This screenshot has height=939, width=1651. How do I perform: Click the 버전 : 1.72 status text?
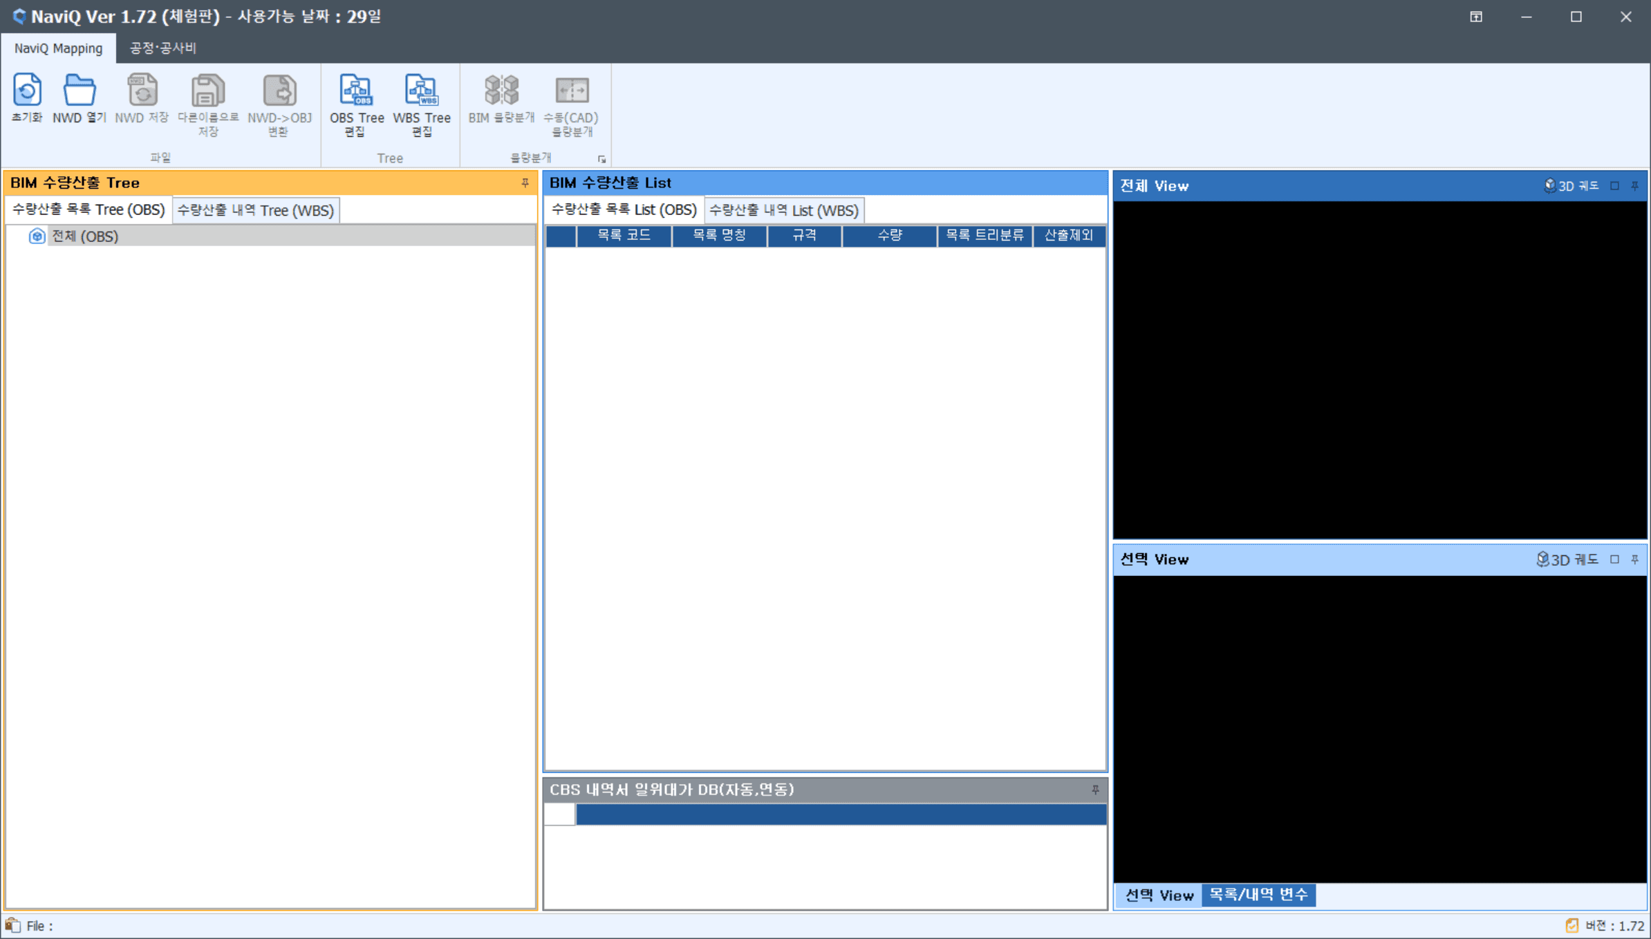click(1615, 926)
